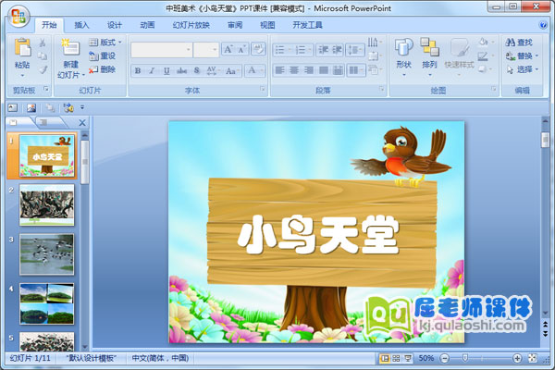Expand the 替换 dropdown arrow

536,55
